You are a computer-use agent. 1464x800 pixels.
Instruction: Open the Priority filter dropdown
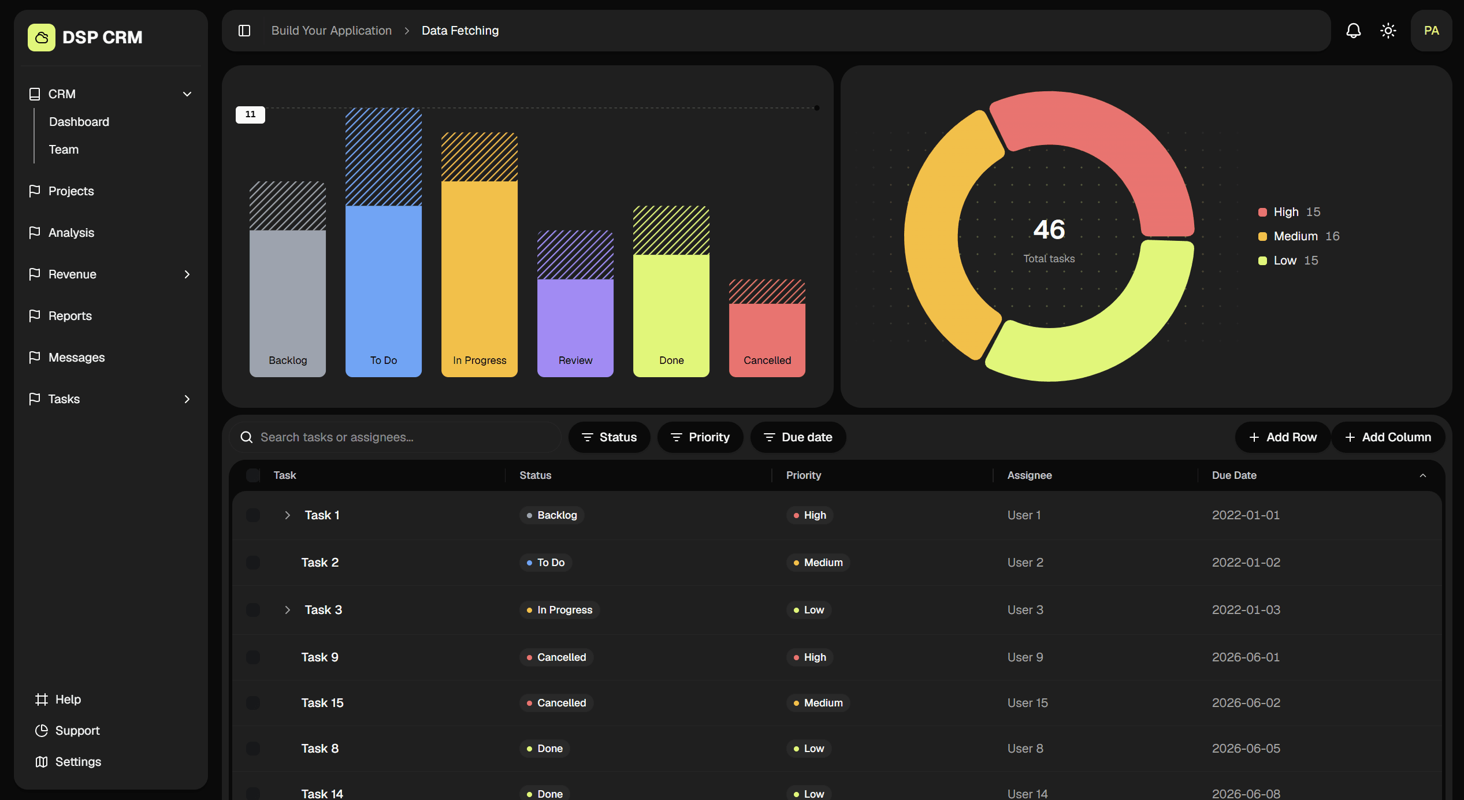click(x=700, y=437)
